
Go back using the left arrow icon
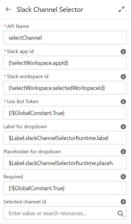click(x=8, y=10)
